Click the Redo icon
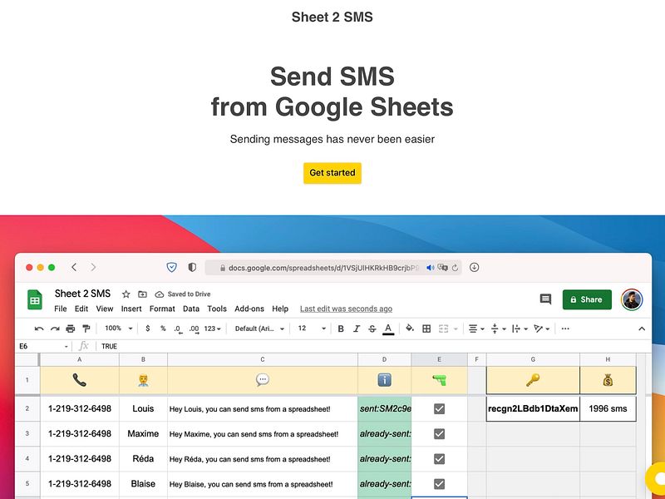 [x=55, y=329]
